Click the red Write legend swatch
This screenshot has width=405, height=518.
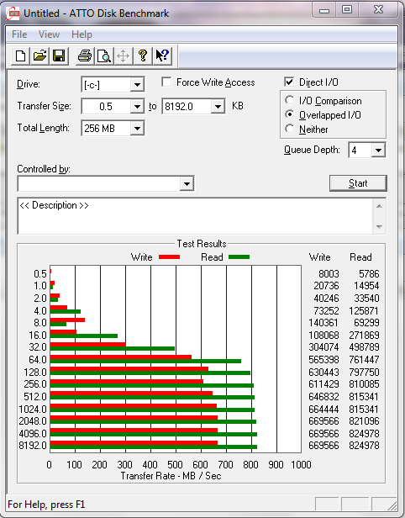click(170, 256)
